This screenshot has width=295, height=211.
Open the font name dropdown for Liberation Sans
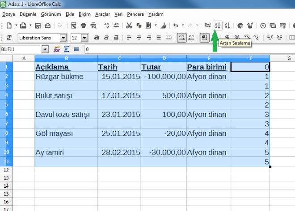point(63,38)
